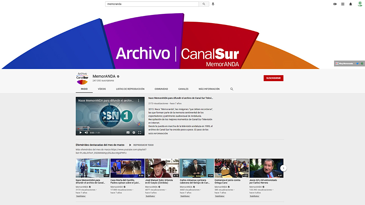Viewport: 365px width, 205px height.
Task: Toggle subtitles on the featured video
Action: point(128,132)
